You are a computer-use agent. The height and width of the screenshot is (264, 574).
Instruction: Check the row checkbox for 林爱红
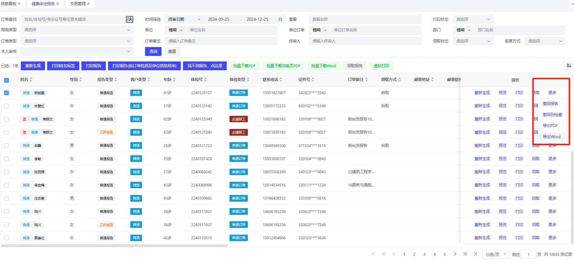[6, 106]
